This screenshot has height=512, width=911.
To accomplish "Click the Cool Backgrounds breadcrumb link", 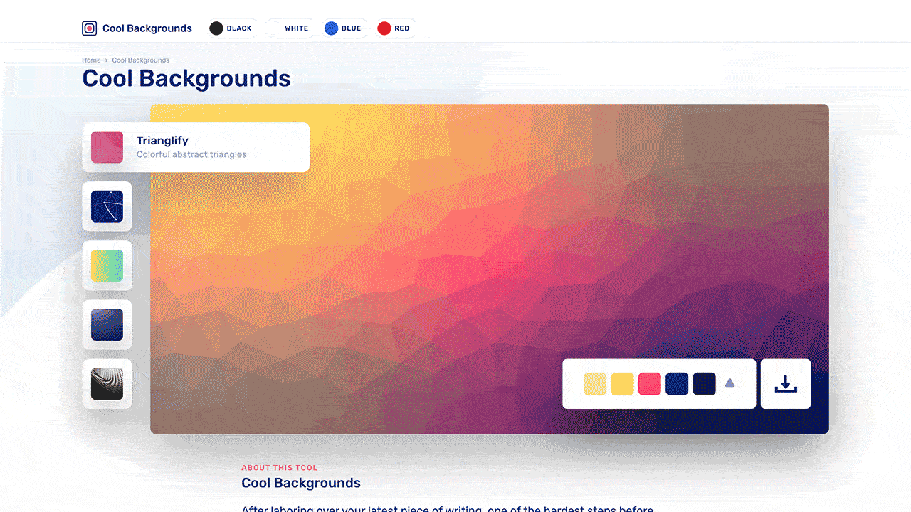I will [140, 60].
